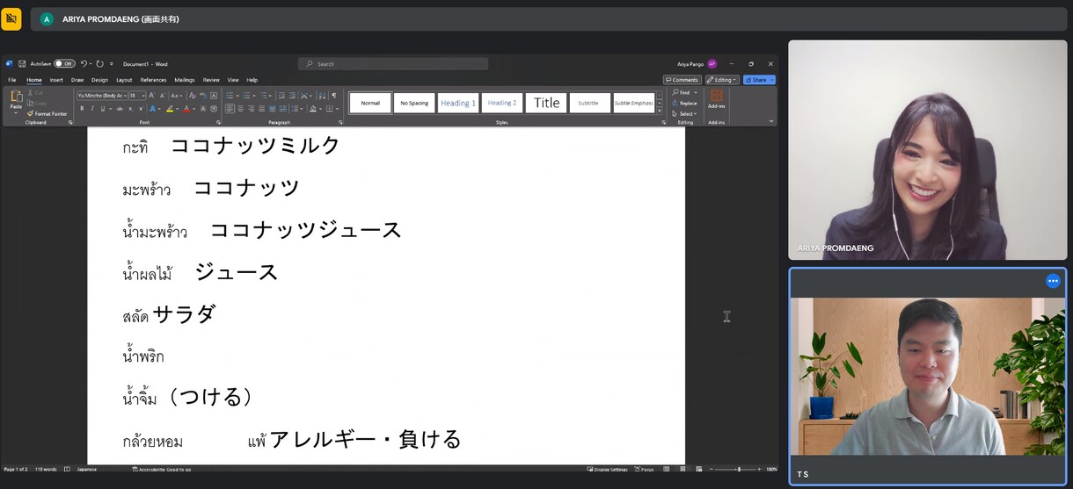Open Customize Quick Access Toolbar dropdown

point(112,64)
